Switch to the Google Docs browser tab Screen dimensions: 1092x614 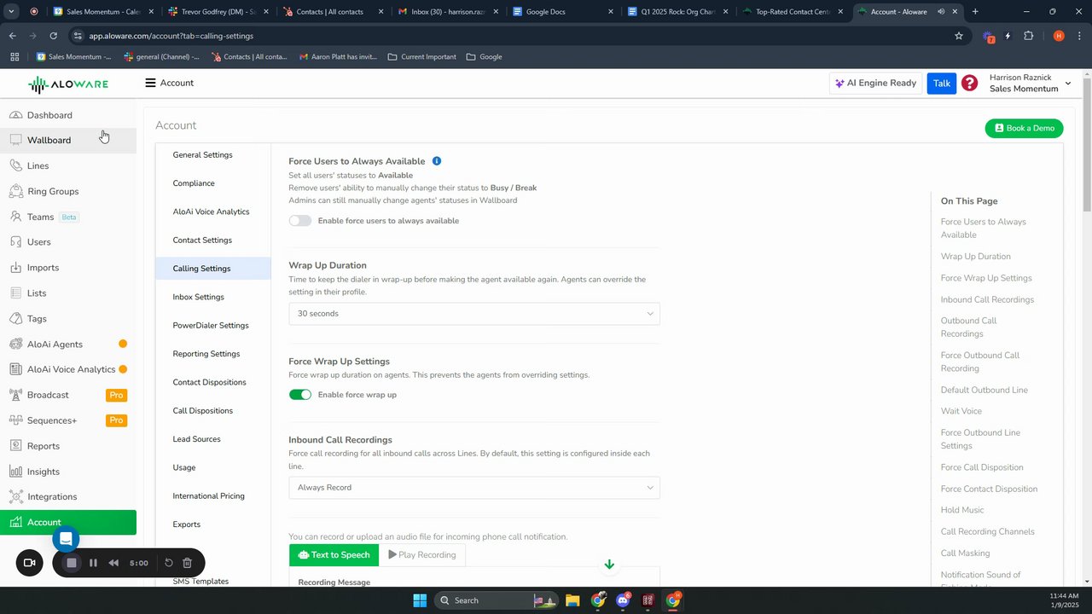(563, 12)
